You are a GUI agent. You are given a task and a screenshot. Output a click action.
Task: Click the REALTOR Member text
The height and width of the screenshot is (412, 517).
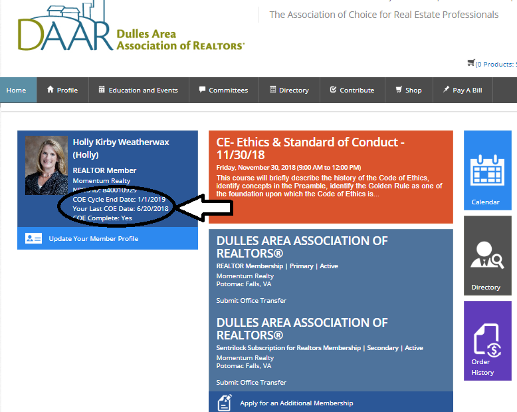tap(104, 170)
